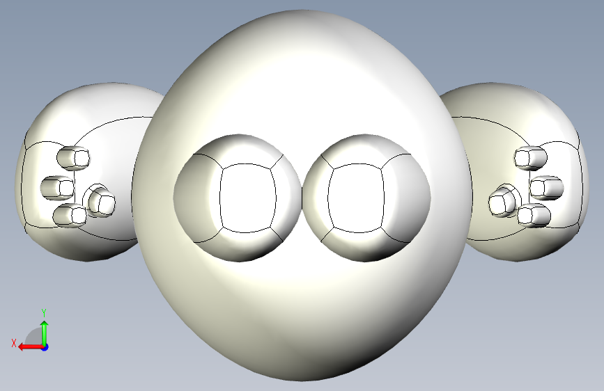This screenshot has width=604, height=391.
Task: Select the uppermost peg on the right sphere
Action: (531, 158)
